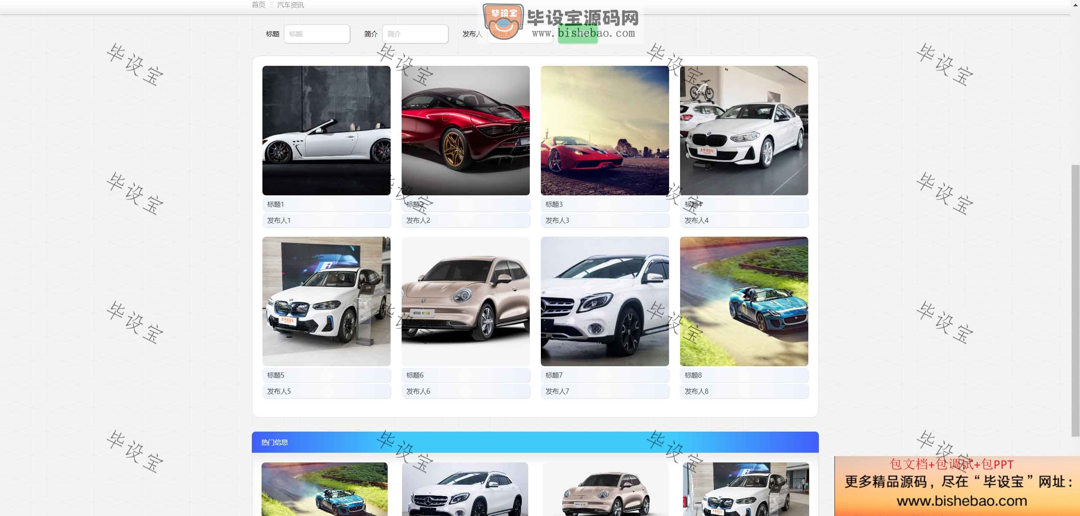Viewport: 1080px width, 516px height.
Task: Click the 发布人2 publisher text
Action: click(x=418, y=220)
